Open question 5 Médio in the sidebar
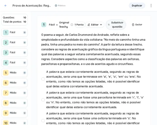Screen dimensions: 157x125 (x=14, y=73)
